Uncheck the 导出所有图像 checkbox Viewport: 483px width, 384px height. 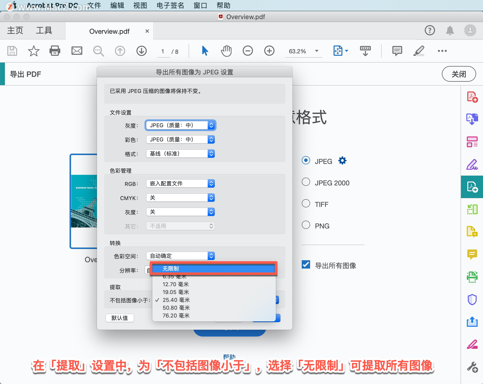306,265
